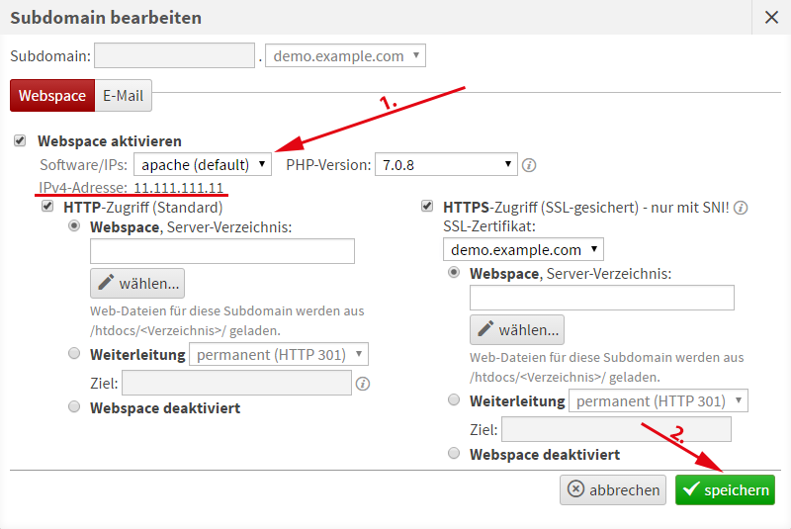Click info icon next to HTTP Ziel field
This screenshot has width=791, height=529.
pyautogui.click(x=363, y=384)
